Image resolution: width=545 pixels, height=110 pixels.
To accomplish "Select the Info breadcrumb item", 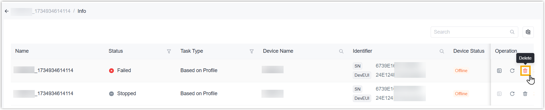I will coord(82,11).
